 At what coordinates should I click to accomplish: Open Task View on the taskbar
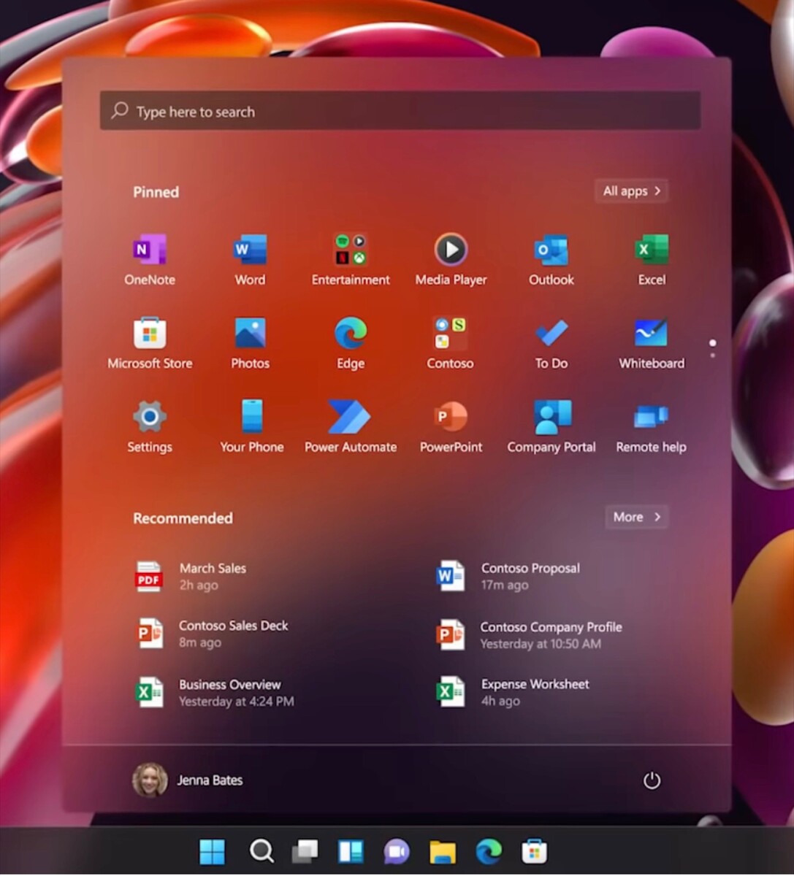305,851
